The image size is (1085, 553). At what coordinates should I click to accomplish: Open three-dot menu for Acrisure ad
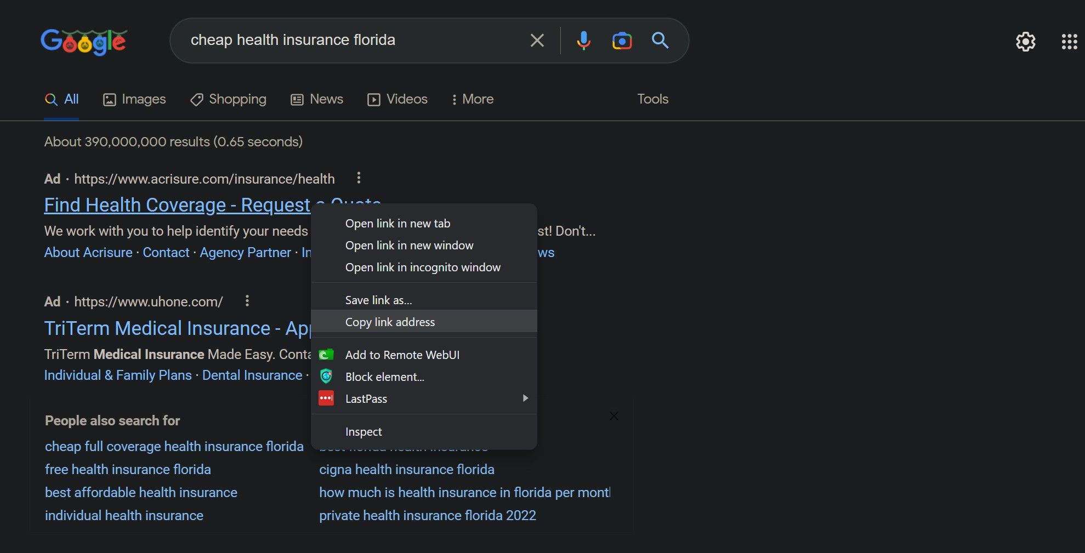pos(359,178)
